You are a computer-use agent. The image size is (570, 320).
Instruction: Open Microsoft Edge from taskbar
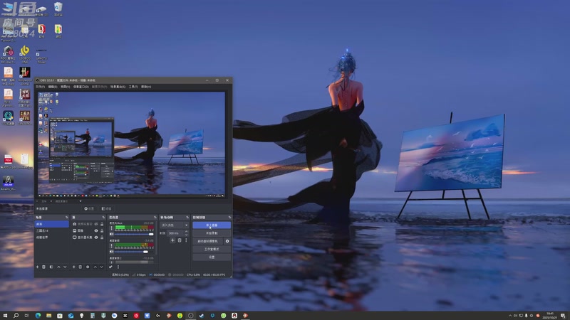click(x=38, y=315)
